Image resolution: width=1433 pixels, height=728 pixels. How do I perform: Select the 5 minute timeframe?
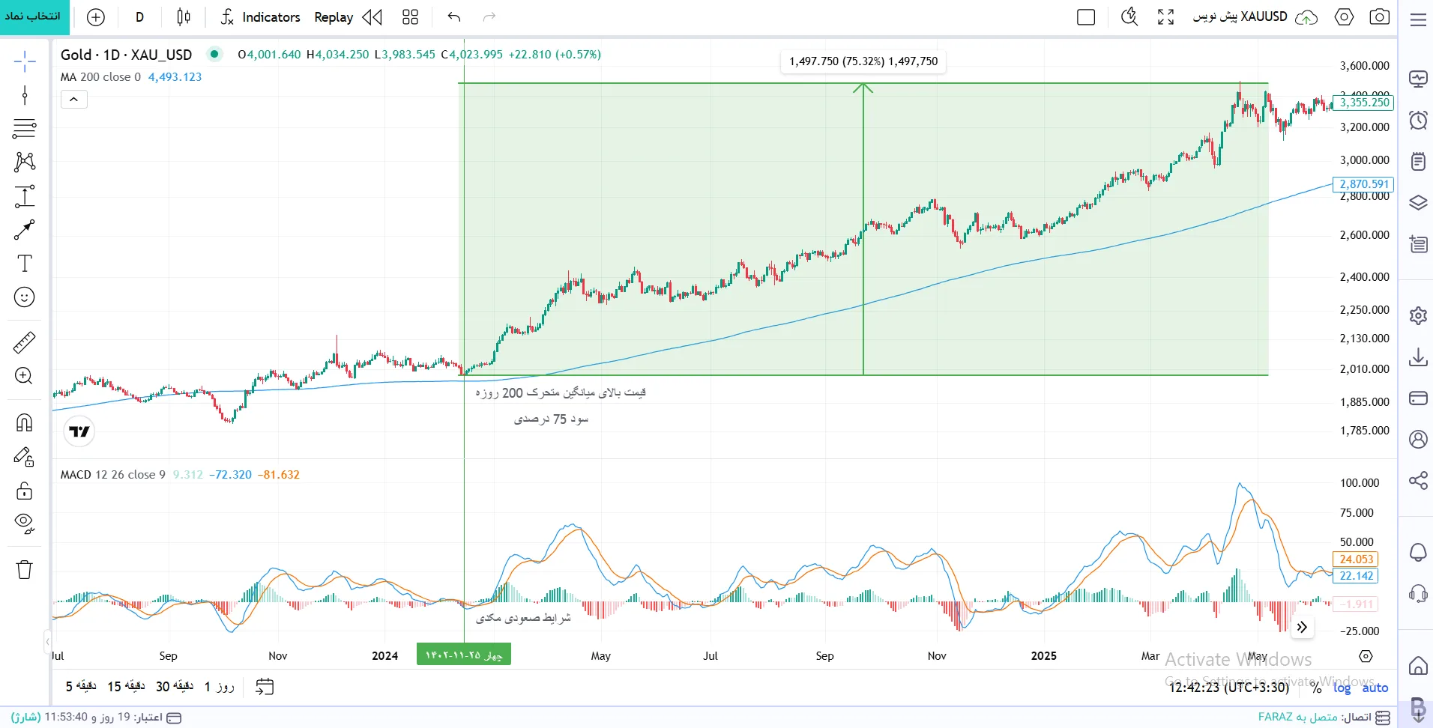pyautogui.click(x=81, y=686)
